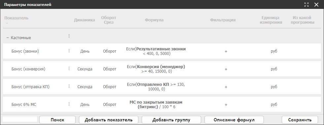Select the Бонус 6% МС indicator name
This screenshot has width=324, height=125.
24,105
